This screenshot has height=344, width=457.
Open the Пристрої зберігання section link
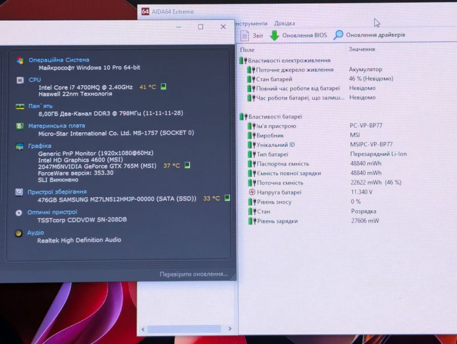coord(57,192)
